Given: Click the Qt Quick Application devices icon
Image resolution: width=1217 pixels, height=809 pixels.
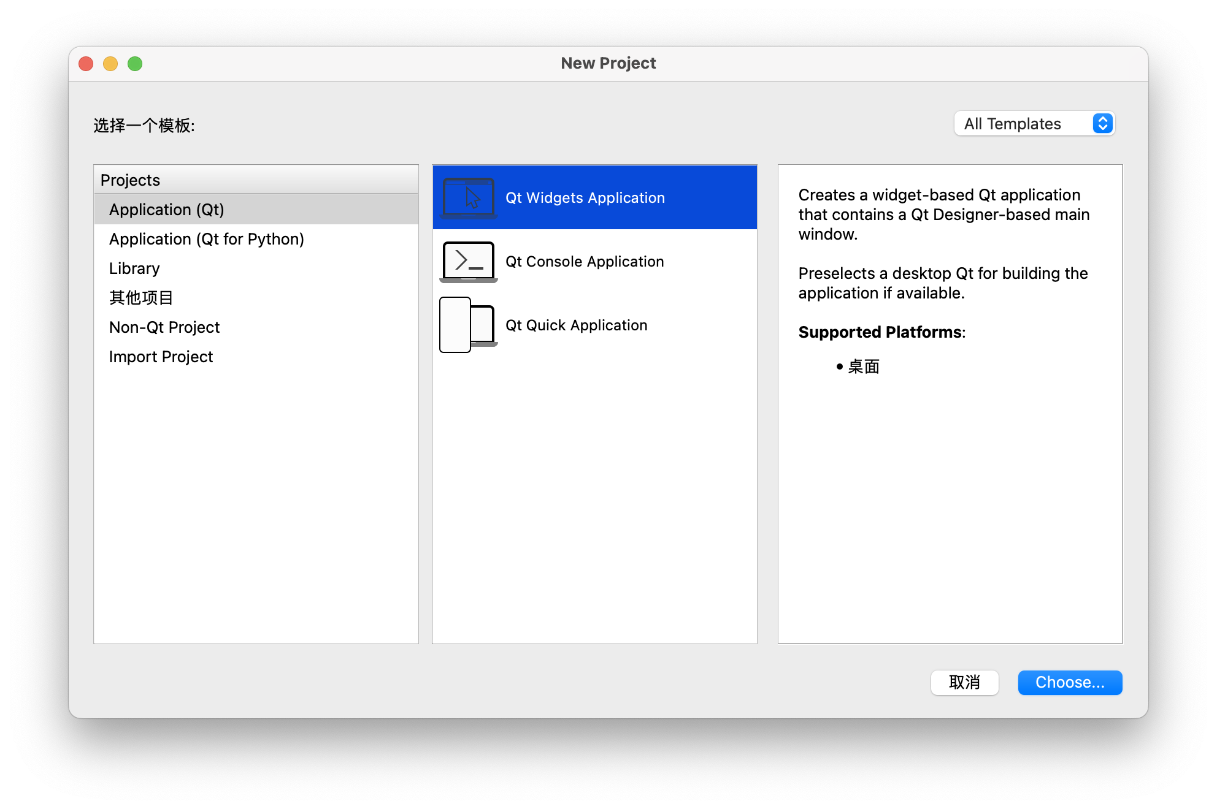Looking at the screenshot, I should pos(467,325).
